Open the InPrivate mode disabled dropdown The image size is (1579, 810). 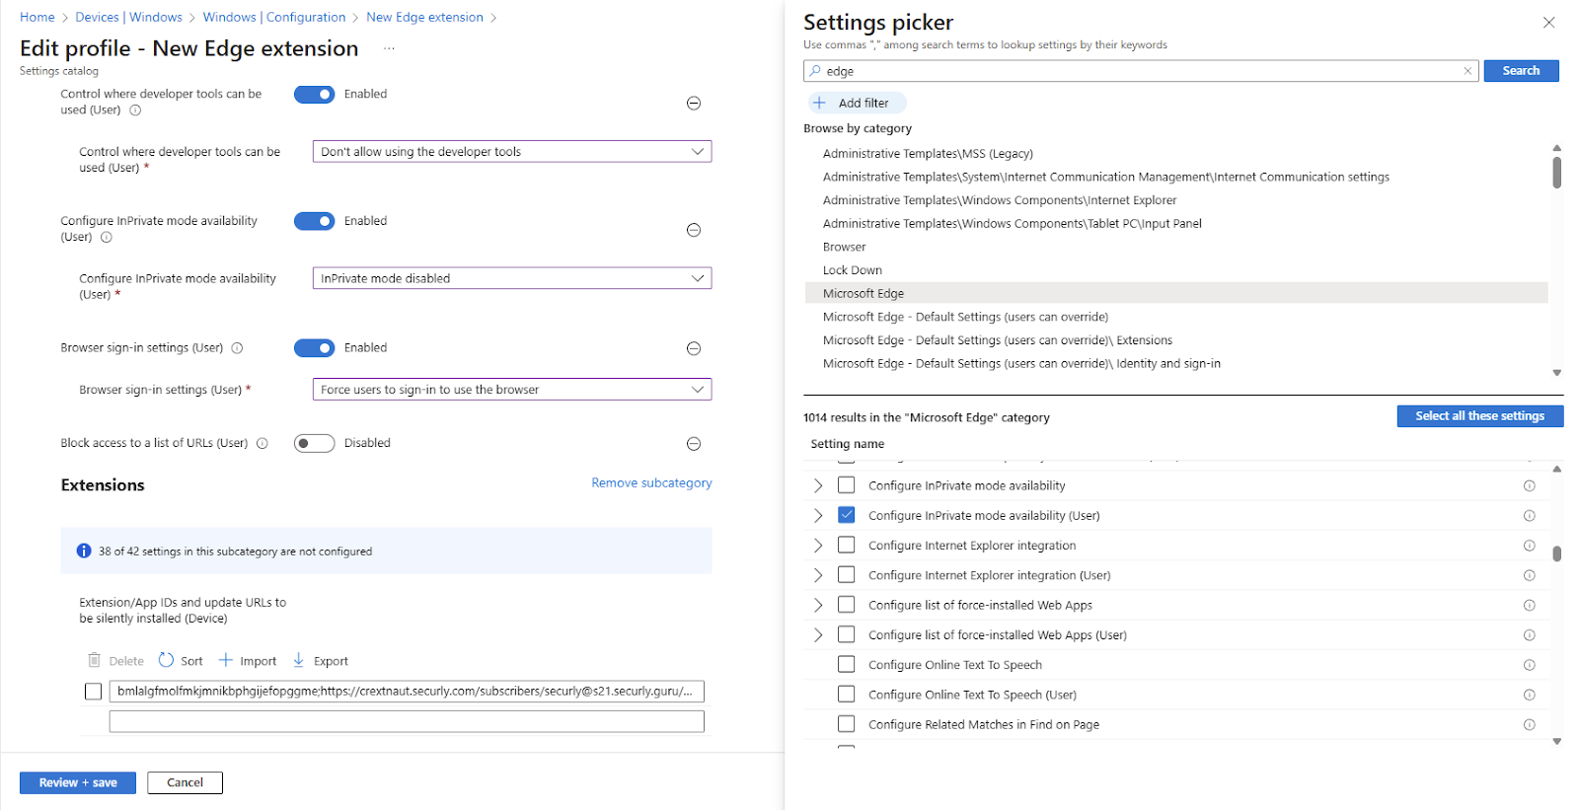click(512, 278)
